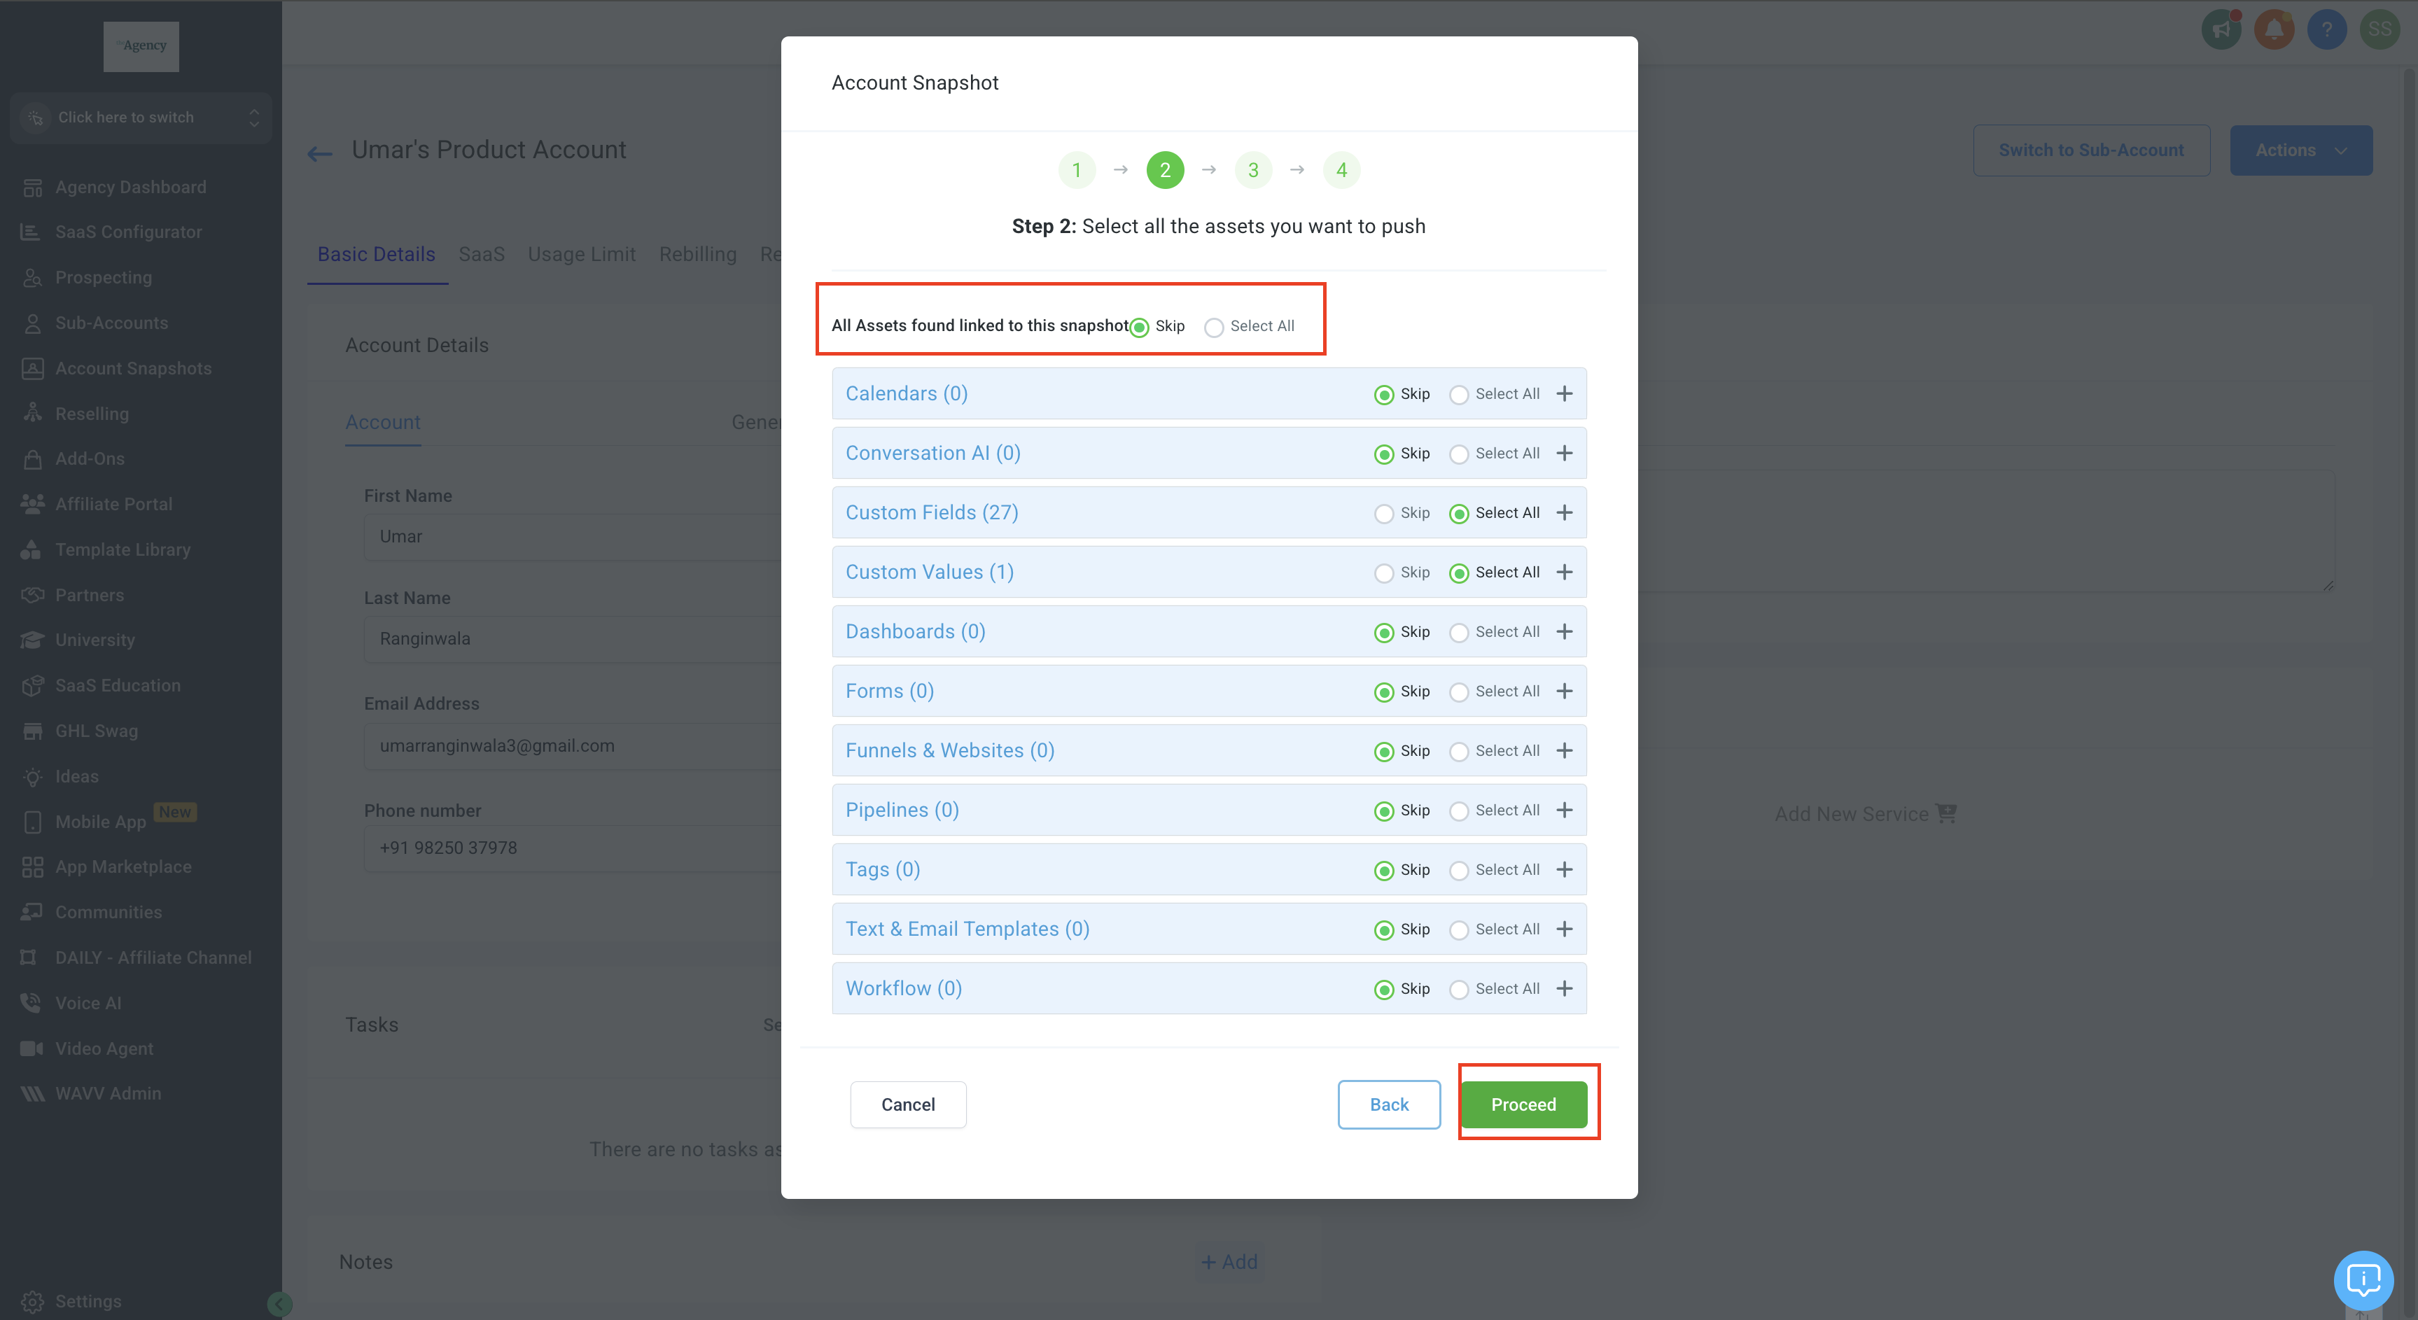Open Account Snapshots in the sidebar
Image resolution: width=2418 pixels, height=1320 pixels.
click(132, 367)
